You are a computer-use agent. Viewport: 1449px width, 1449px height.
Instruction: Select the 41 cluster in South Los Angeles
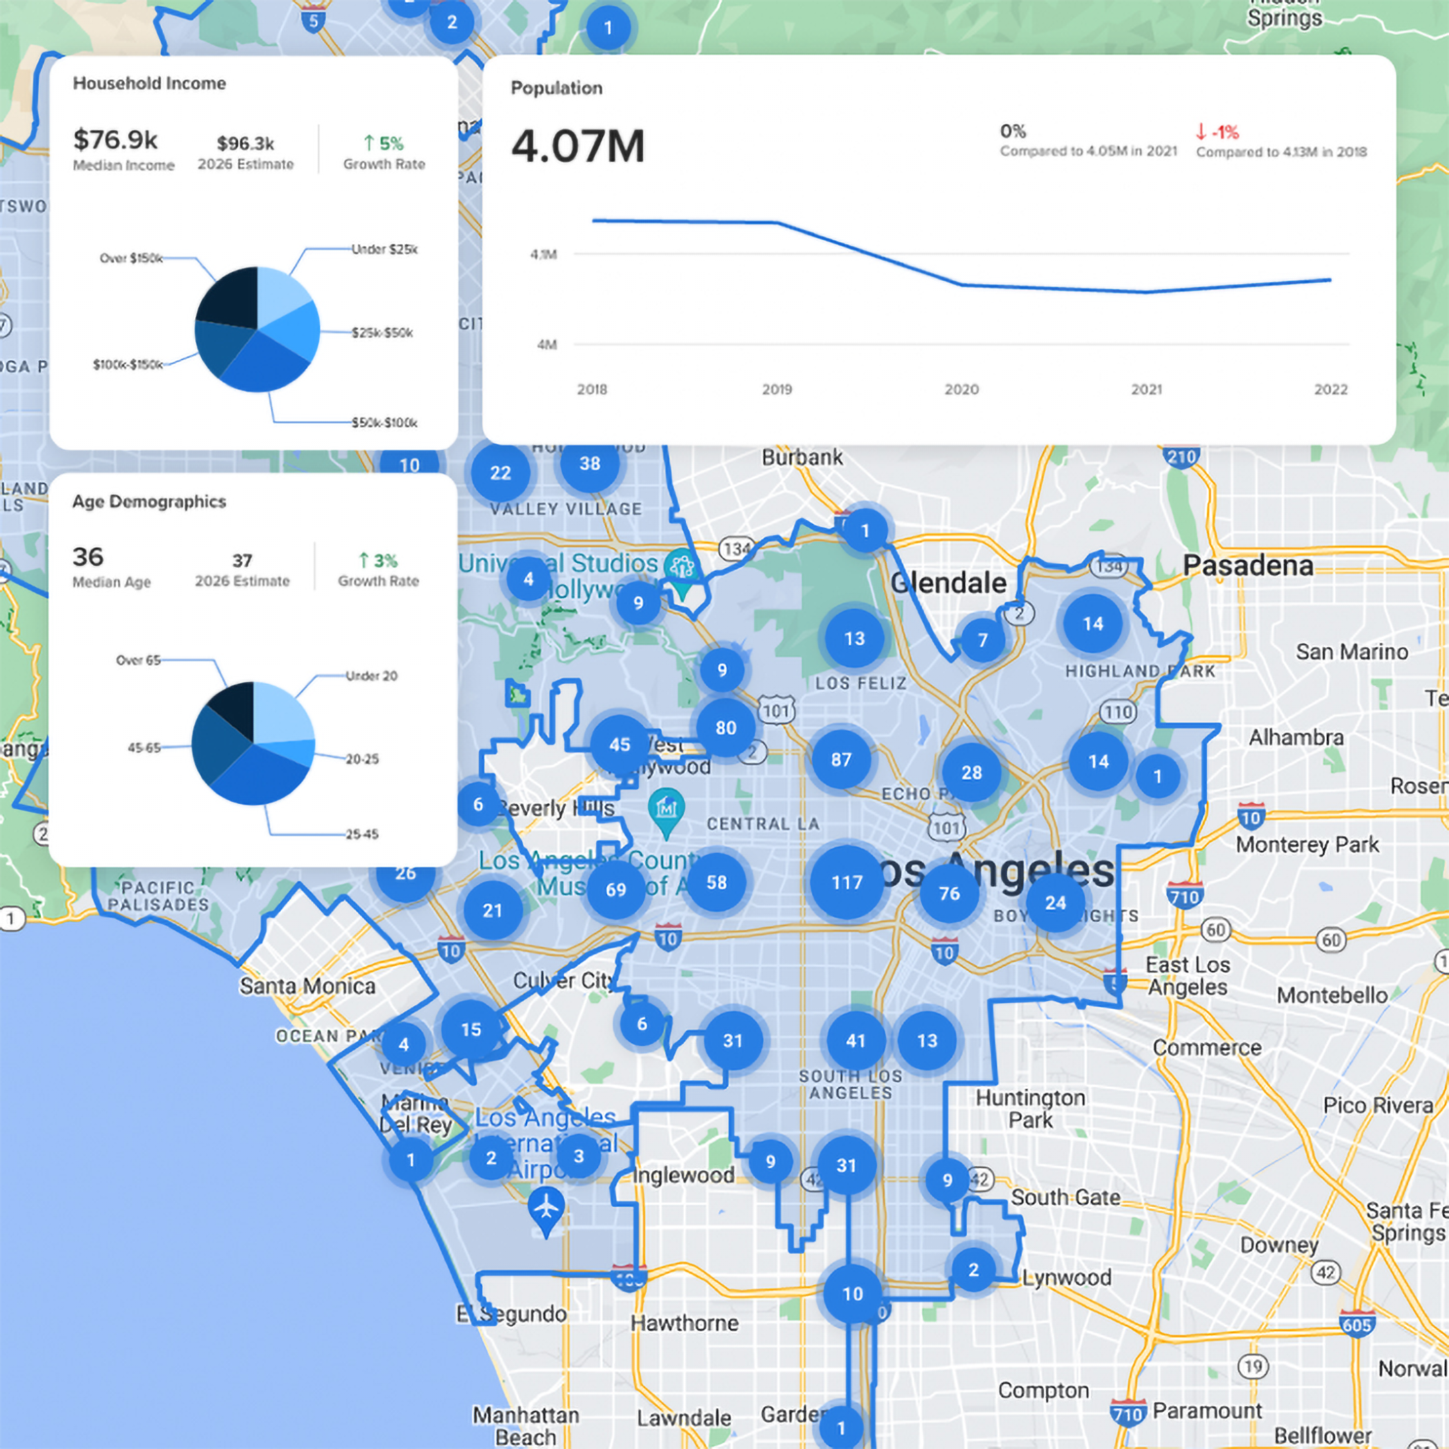pos(855,1041)
